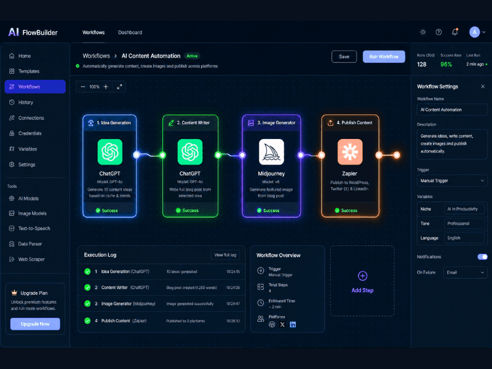Open Settings in the sidebar
This screenshot has width=492, height=369.
35,164
